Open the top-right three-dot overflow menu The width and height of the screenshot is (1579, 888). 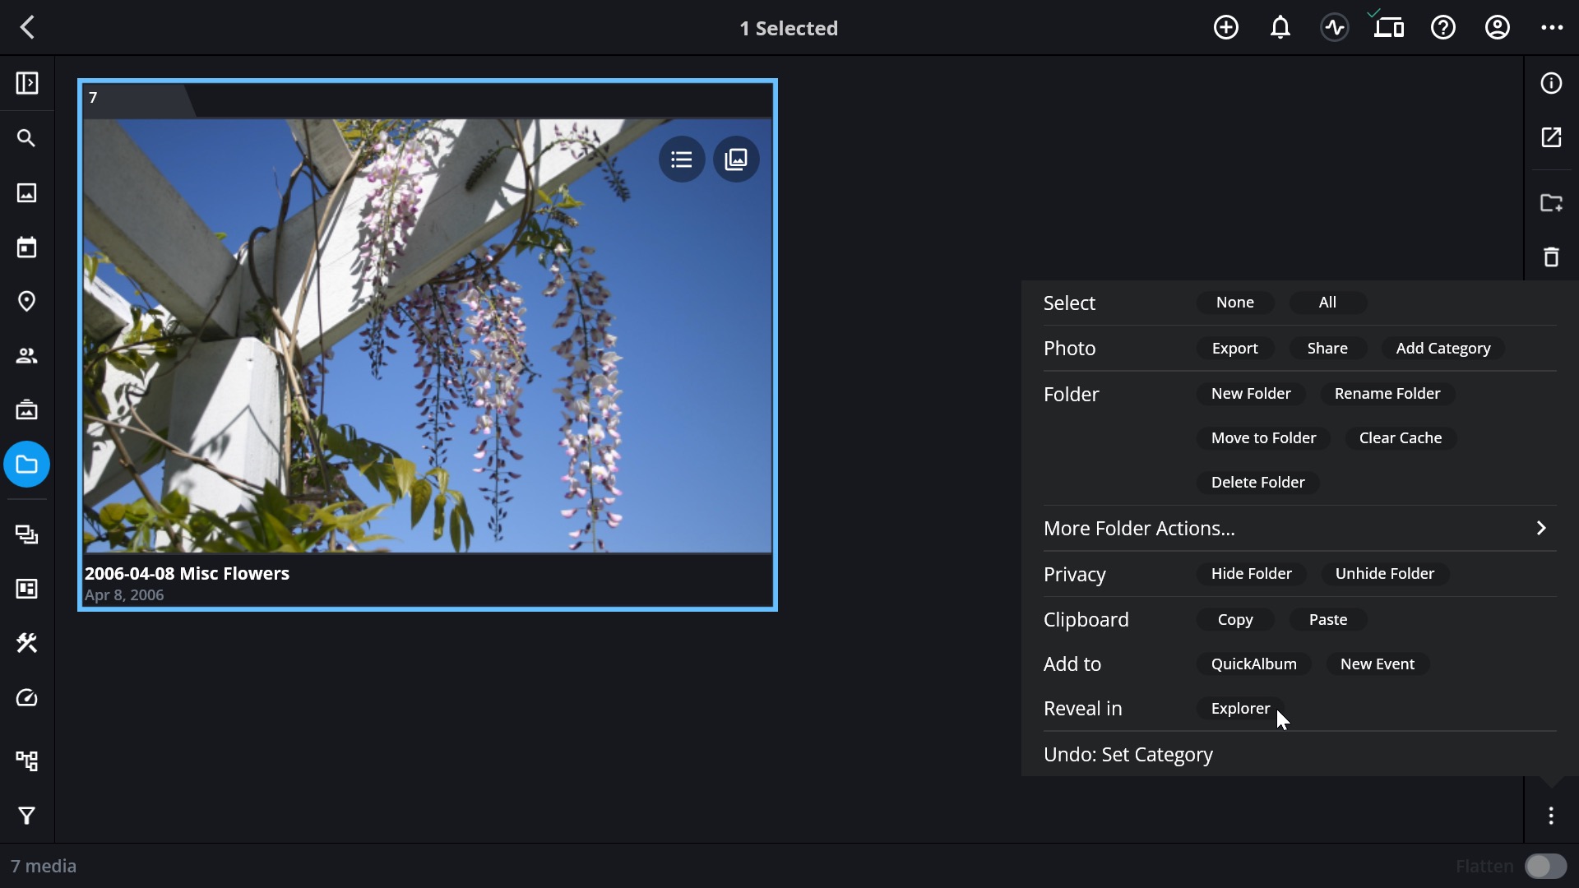point(1551,28)
